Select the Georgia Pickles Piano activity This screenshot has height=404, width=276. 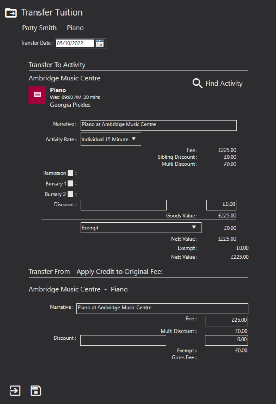pyautogui.click(x=70, y=98)
